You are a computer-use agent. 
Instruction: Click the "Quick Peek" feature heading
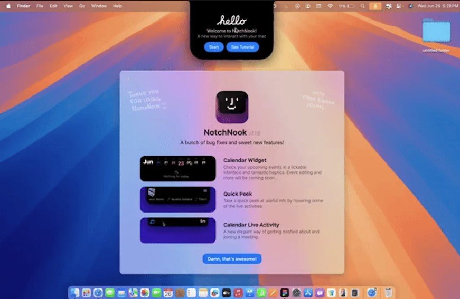pyautogui.click(x=238, y=194)
